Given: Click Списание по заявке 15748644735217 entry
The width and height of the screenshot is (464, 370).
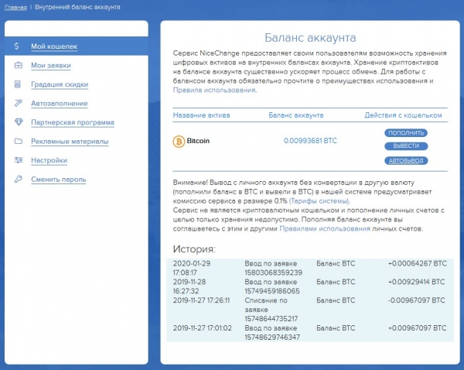Looking at the screenshot, I should coord(271,310).
